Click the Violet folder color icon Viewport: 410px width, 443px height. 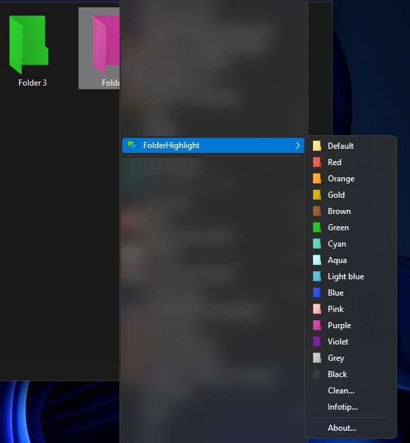317,342
